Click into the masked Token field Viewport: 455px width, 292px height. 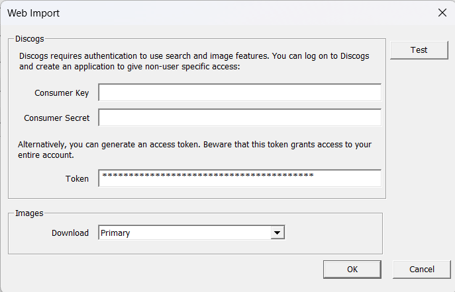240,178
